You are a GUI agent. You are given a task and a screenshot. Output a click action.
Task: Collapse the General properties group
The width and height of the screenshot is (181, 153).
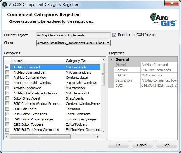click(x=111, y=59)
